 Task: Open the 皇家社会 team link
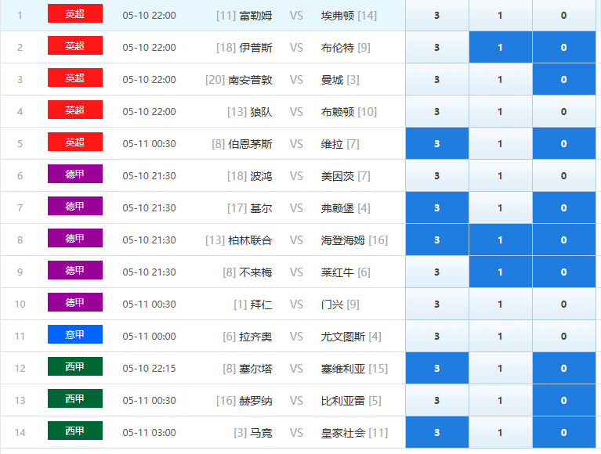(x=342, y=433)
